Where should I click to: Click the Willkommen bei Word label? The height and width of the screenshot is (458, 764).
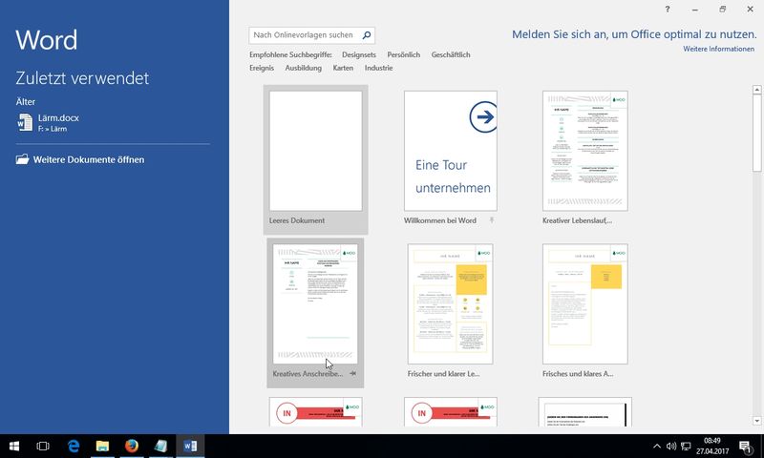[x=440, y=220]
